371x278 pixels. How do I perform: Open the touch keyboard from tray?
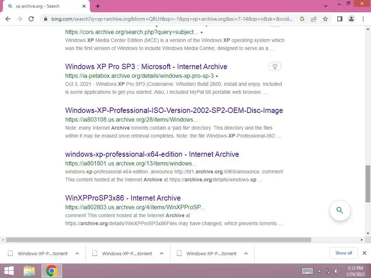pos(308,271)
